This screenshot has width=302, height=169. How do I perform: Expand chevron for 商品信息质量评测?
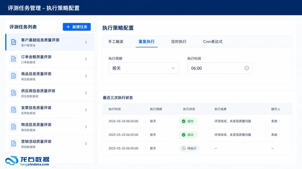click(86, 76)
